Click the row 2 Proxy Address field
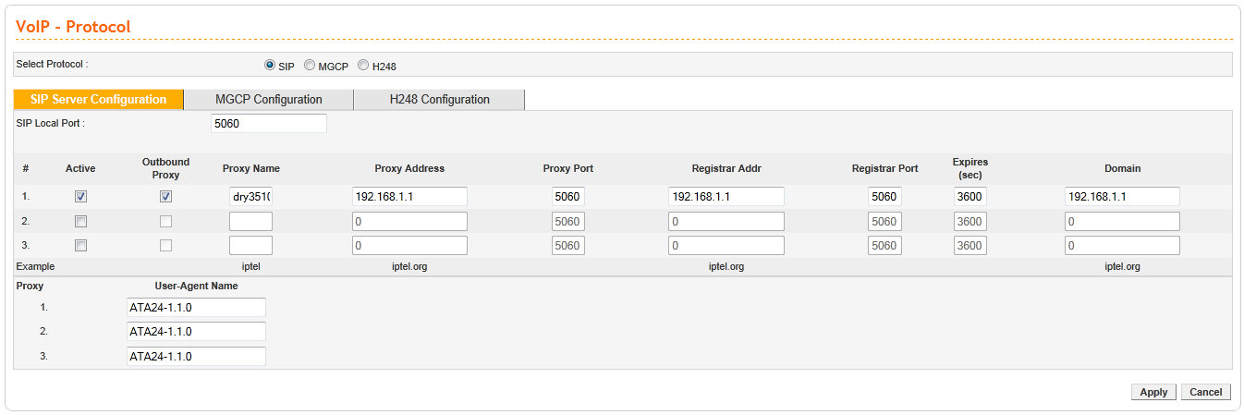The image size is (1244, 415). [409, 222]
